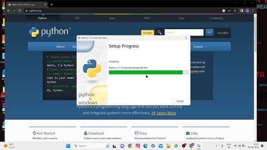Open a new Chrome tab
267x150 pixels.
52,5
